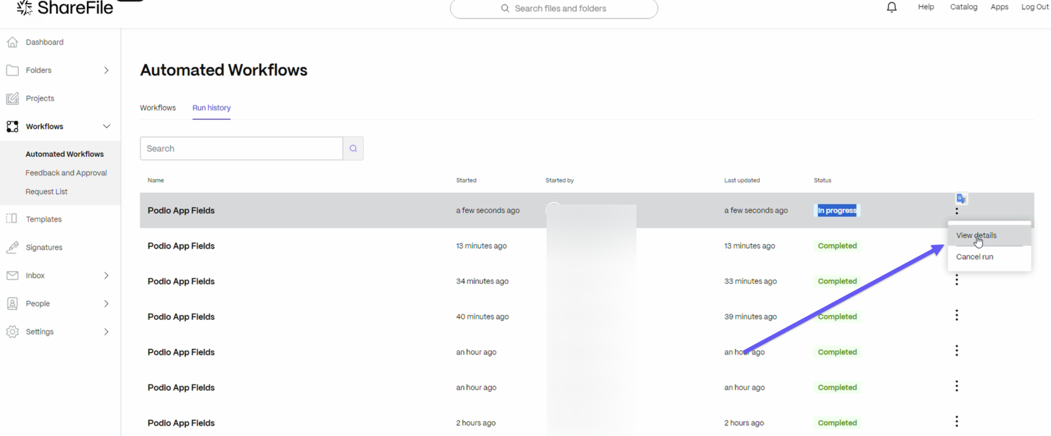Click the ShareFile logo

(65, 7)
